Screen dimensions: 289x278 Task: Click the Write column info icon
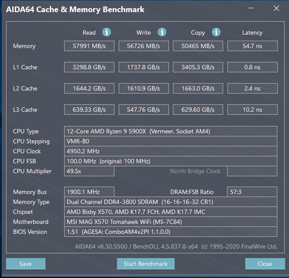click(162, 32)
